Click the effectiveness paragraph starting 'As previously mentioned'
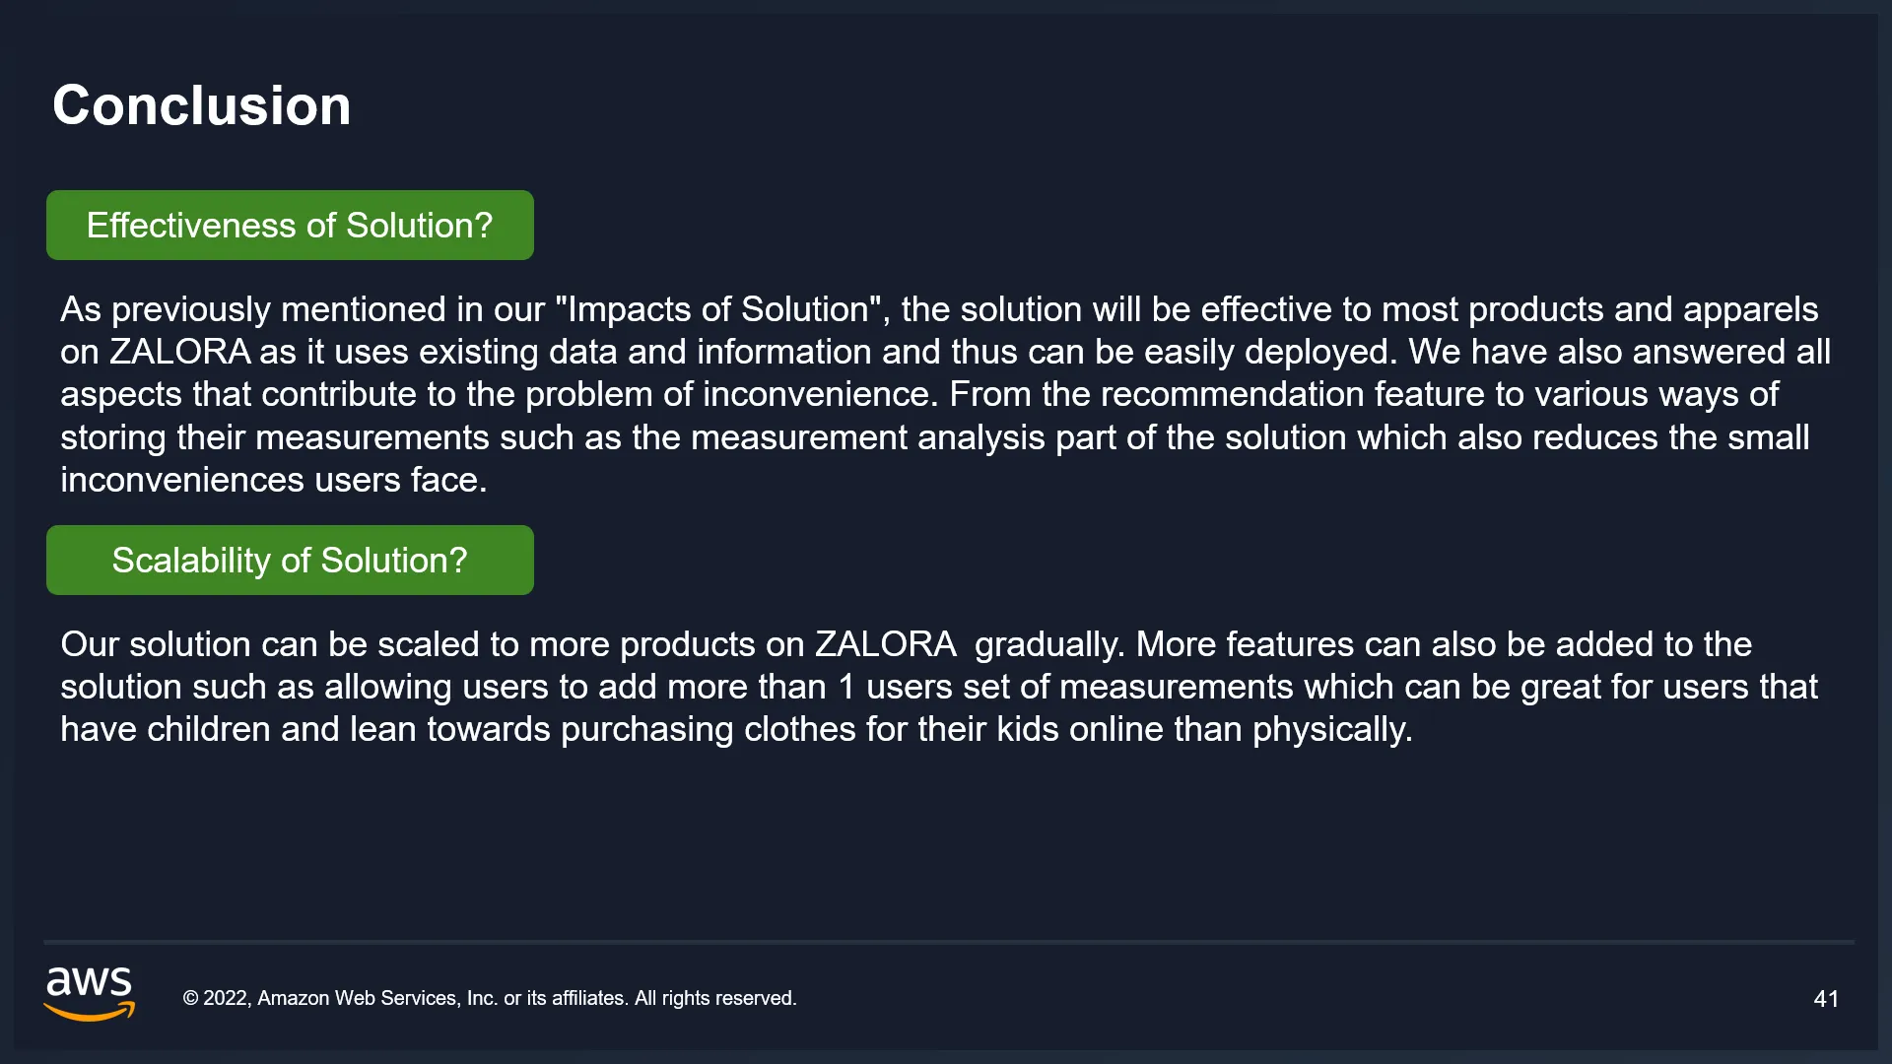The width and height of the screenshot is (1892, 1064). tap(946, 394)
